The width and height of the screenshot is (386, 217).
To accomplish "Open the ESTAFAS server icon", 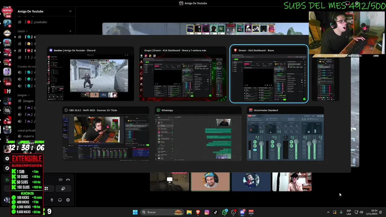I will (x=7, y=43).
